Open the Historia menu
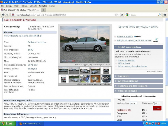This screenshot has height=126, width=168. click(24, 6)
